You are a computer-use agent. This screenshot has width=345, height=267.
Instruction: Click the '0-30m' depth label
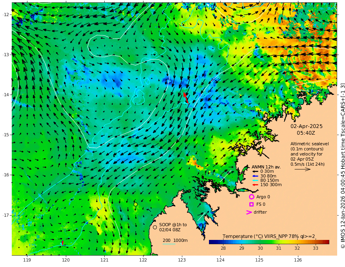(x=267, y=172)
